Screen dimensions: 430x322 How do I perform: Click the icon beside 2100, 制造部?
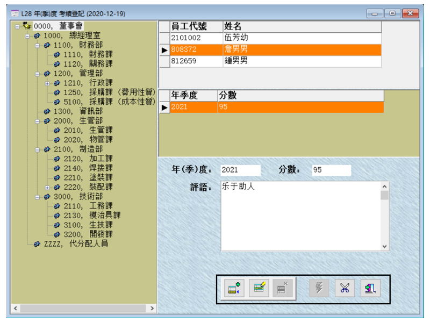47,149
